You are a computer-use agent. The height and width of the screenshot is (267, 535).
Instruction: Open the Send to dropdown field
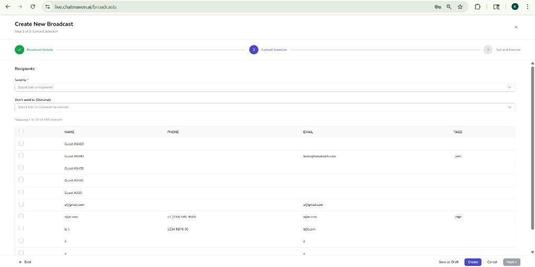click(x=265, y=87)
